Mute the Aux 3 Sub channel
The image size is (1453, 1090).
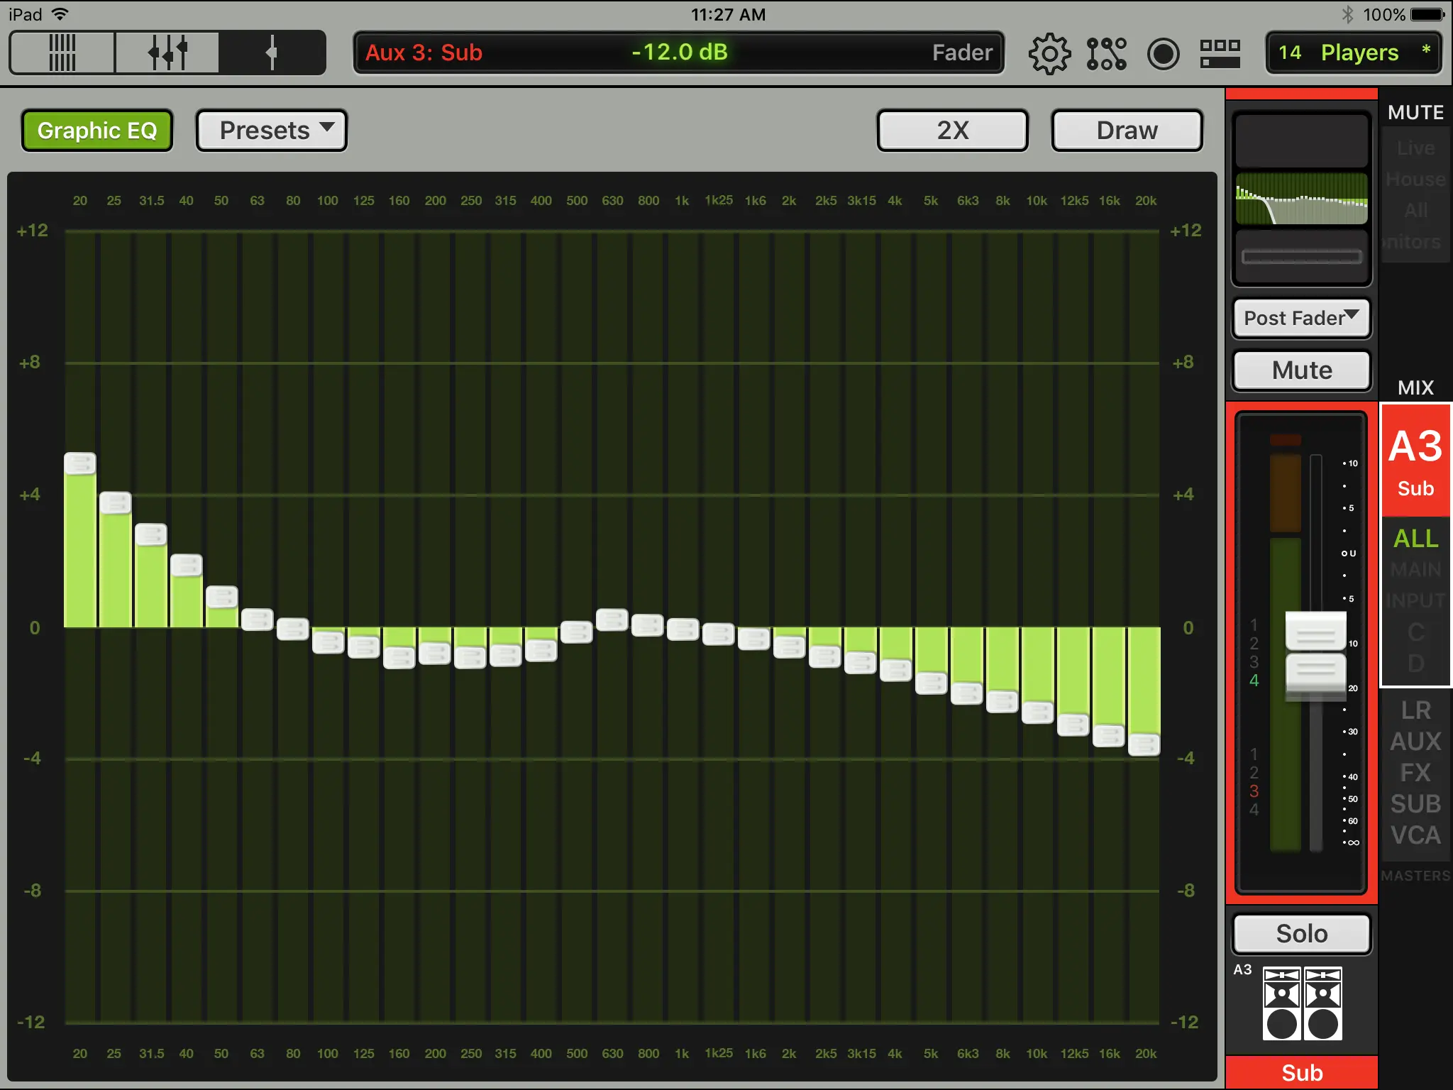(1301, 370)
